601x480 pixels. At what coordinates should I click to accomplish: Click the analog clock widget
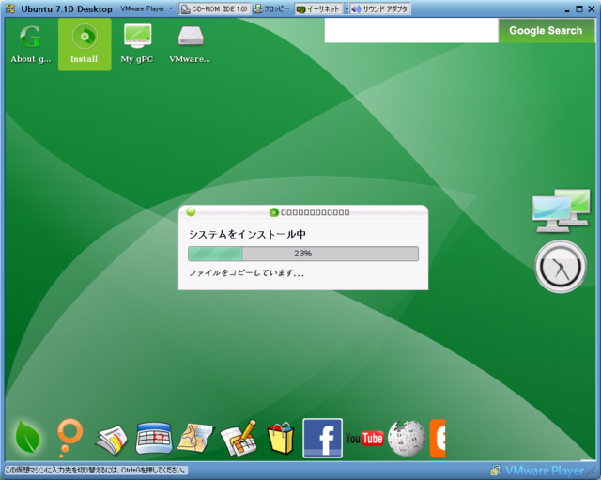(561, 267)
